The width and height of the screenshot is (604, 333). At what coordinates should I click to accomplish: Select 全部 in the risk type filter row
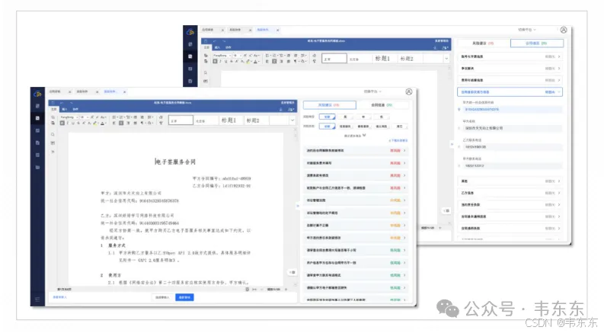327,126
